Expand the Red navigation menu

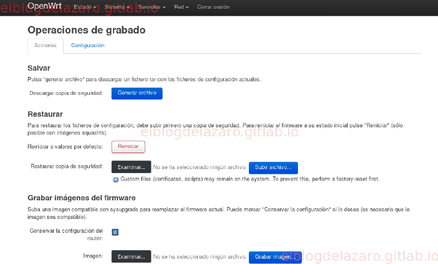(x=181, y=7)
